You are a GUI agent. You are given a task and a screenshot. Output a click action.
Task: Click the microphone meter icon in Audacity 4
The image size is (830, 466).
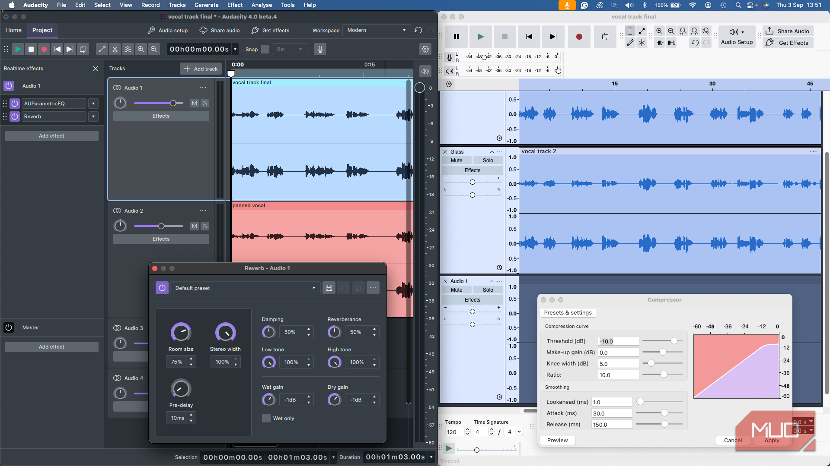coord(320,49)
